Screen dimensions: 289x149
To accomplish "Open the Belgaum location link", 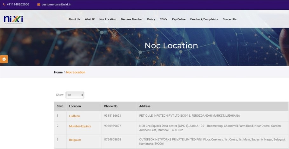I will coord(75,140).
